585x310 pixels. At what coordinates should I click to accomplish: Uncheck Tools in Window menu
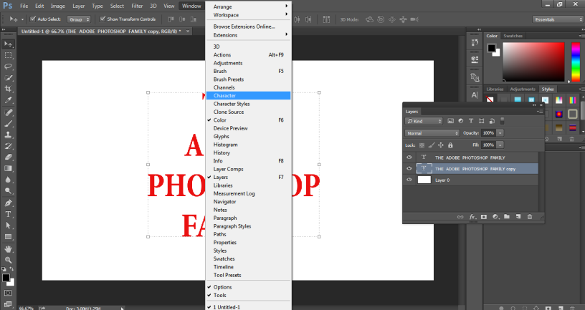point(249,295)
